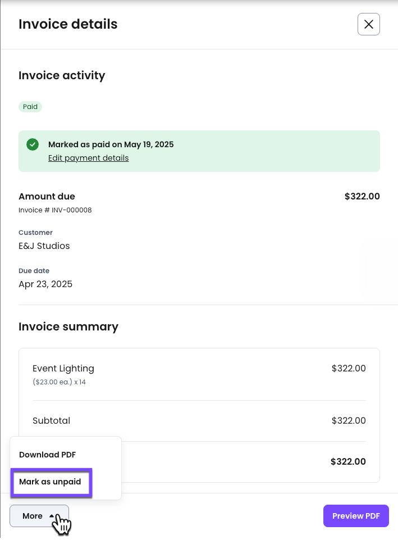Close the Invoice details panel
The width and height of the screenshot is (398, 544).
pyautogui.click(x=369, y=24)
